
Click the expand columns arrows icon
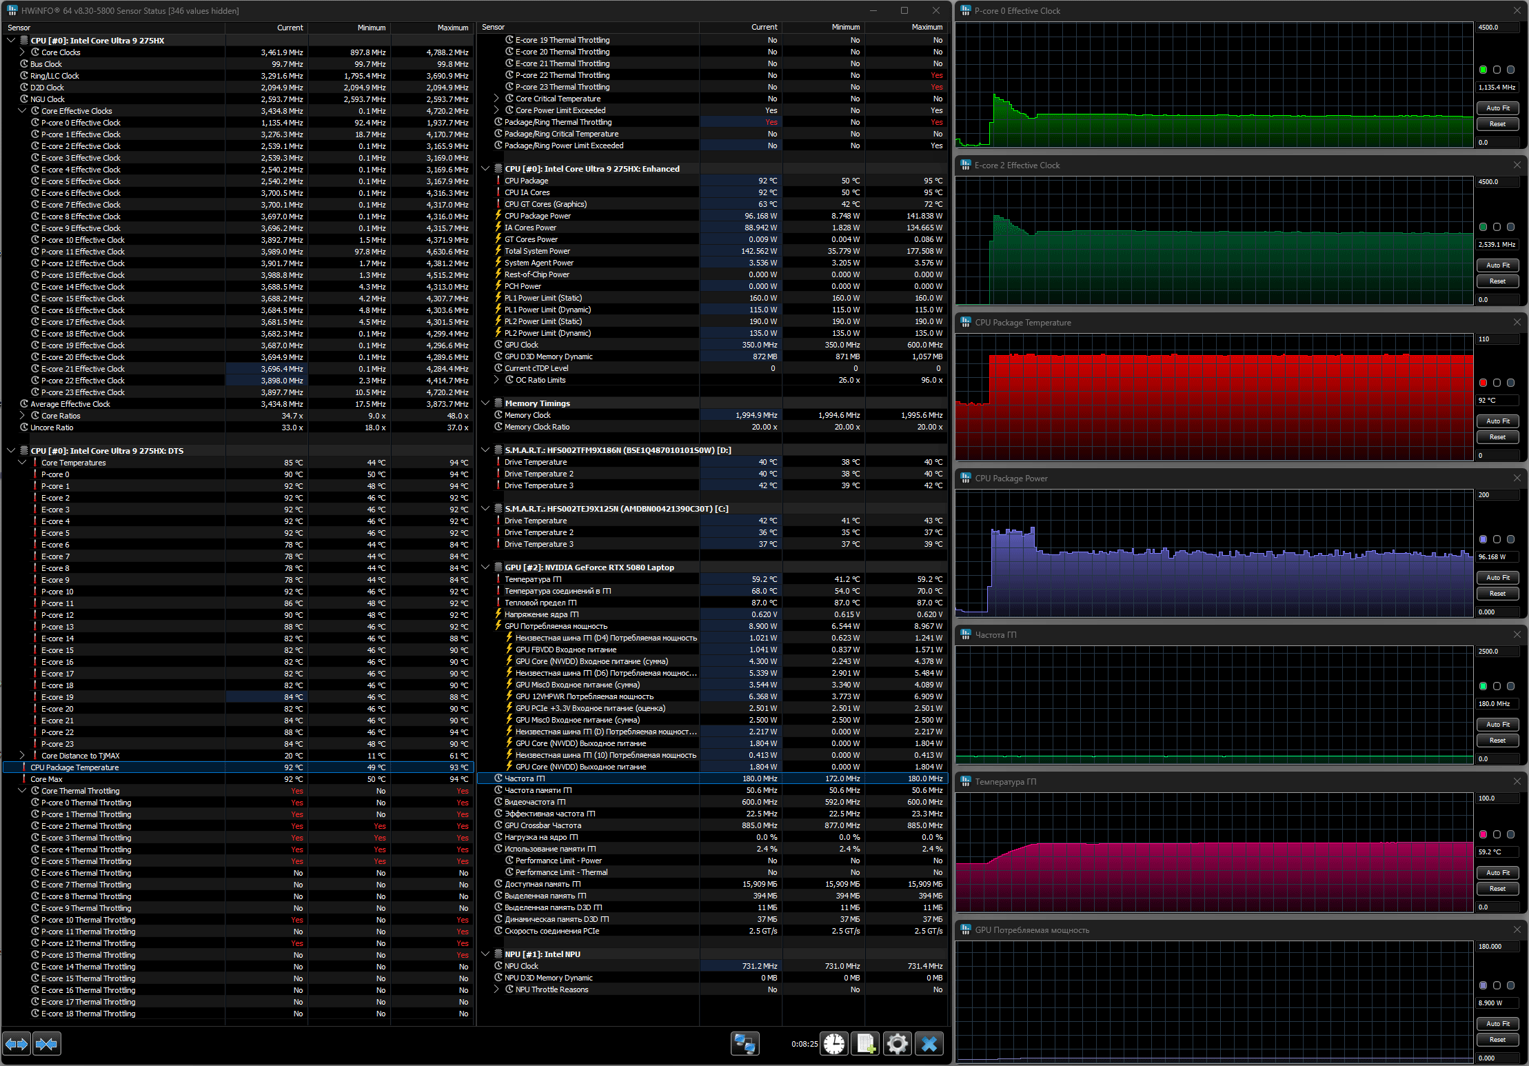click(x=17, y=1044)
